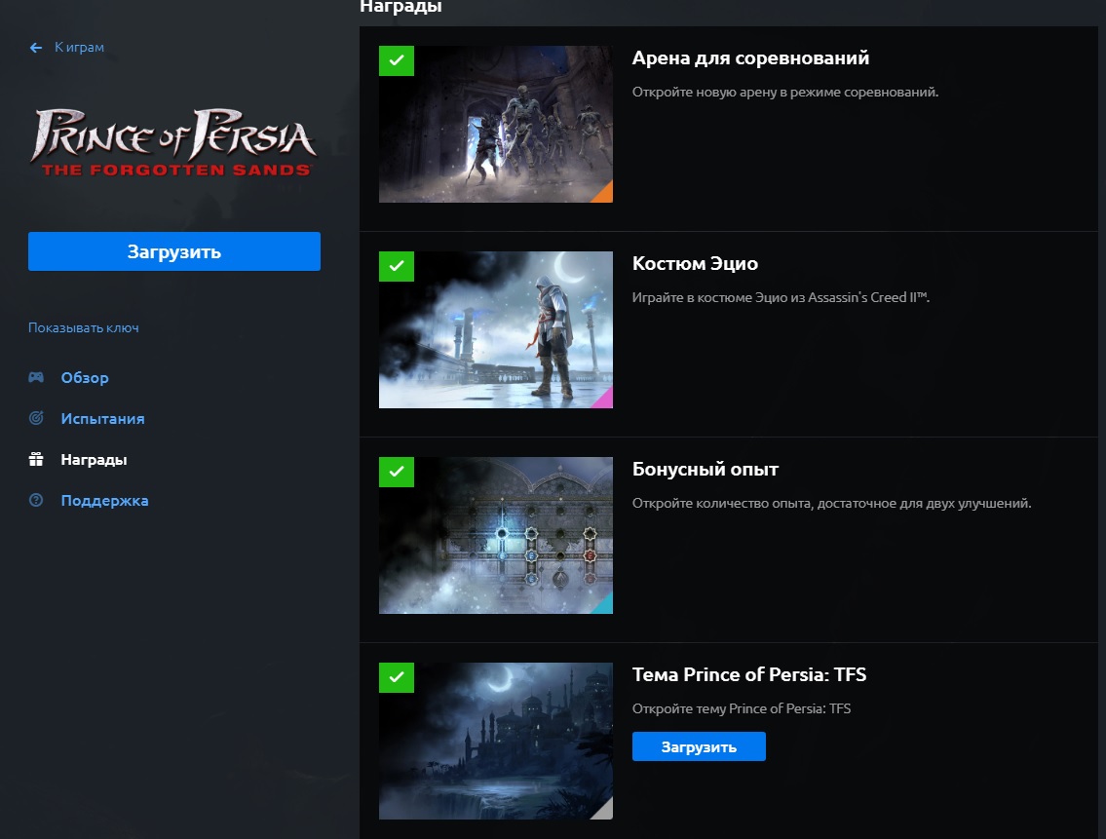Click the Бонусный опыт title
This screenshot has width=1106, height=839.
pos(706,470)
